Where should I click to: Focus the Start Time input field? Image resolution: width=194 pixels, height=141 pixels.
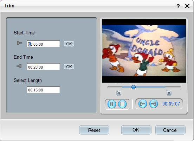pyautogui.click(x=43, y=44)
